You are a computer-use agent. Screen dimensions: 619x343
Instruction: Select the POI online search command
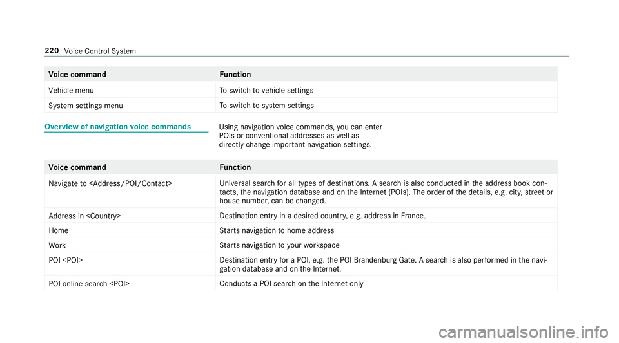pyautogui.click(x=89, y=284)
